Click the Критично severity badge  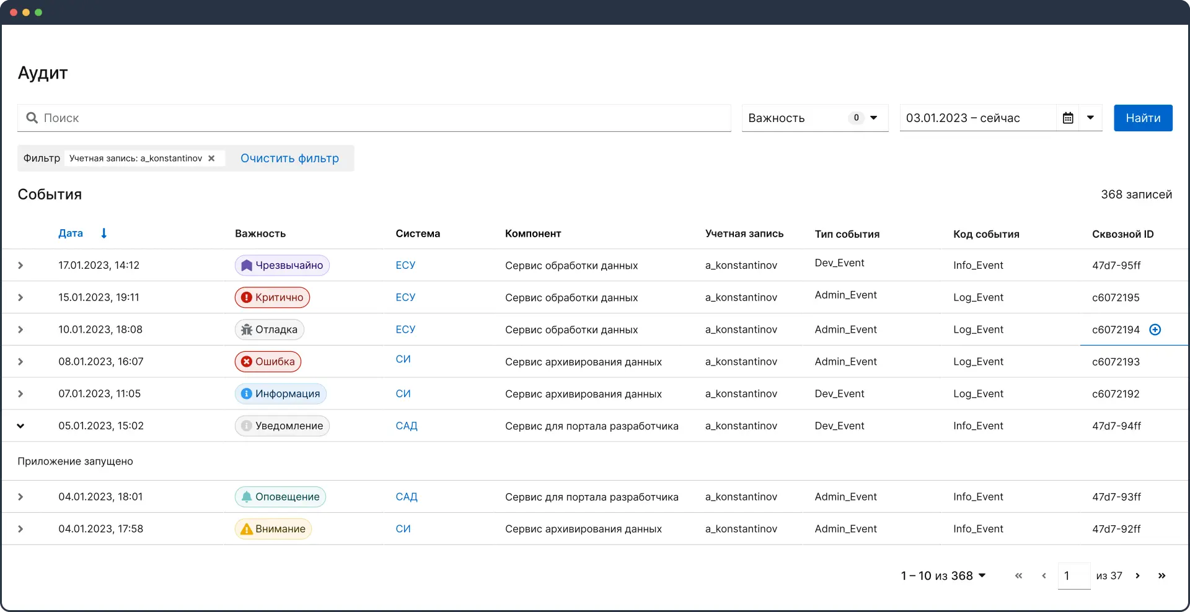[x=272, y=297]
